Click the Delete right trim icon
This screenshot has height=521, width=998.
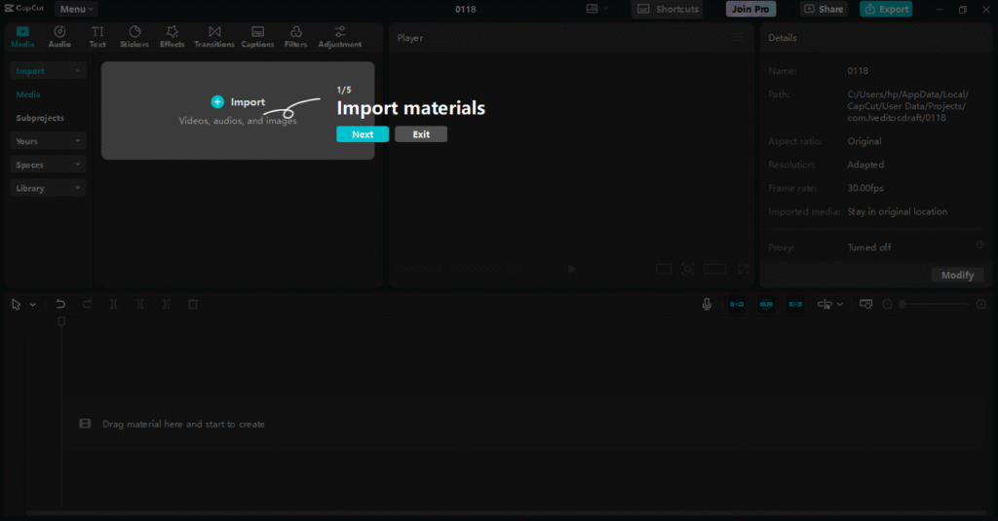pyautogui.click(x=166, y=304)
